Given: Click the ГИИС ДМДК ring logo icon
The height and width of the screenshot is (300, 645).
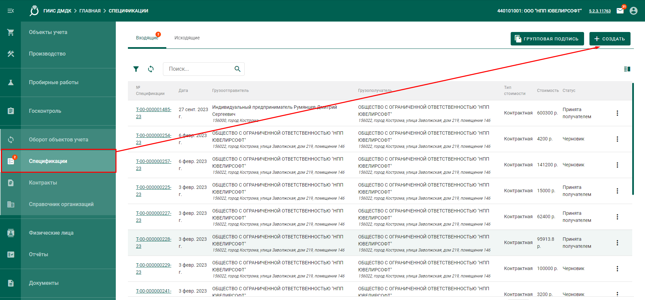Looking at the screenshot, I should click(x=34, y=11).
